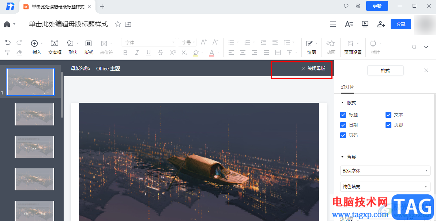Viewport: 436px width, 221px height.
Task: Open a new tab with plus button
Action: (102, 7)
